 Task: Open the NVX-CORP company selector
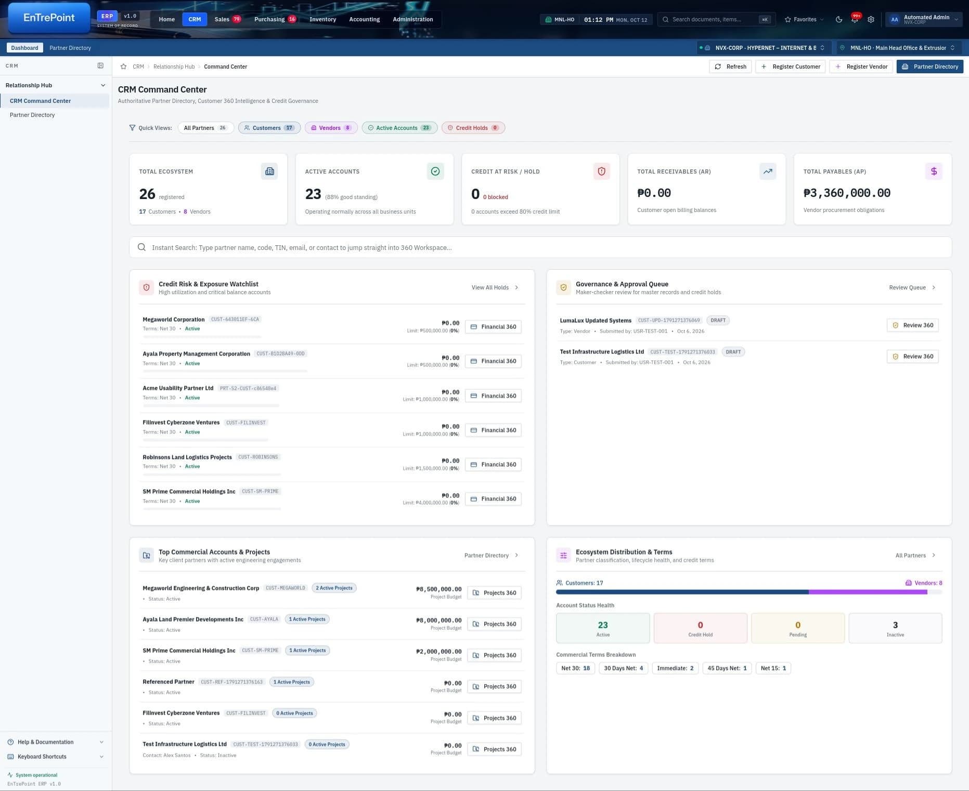[x=764, y=48]
